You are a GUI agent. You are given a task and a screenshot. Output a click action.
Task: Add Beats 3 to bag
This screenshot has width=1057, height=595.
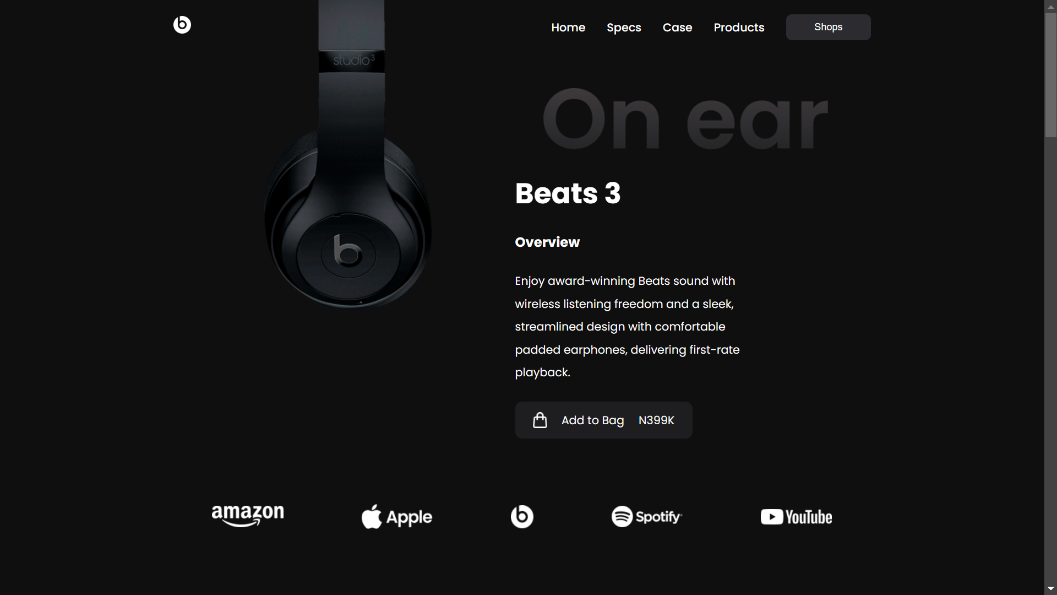[603, 420]
